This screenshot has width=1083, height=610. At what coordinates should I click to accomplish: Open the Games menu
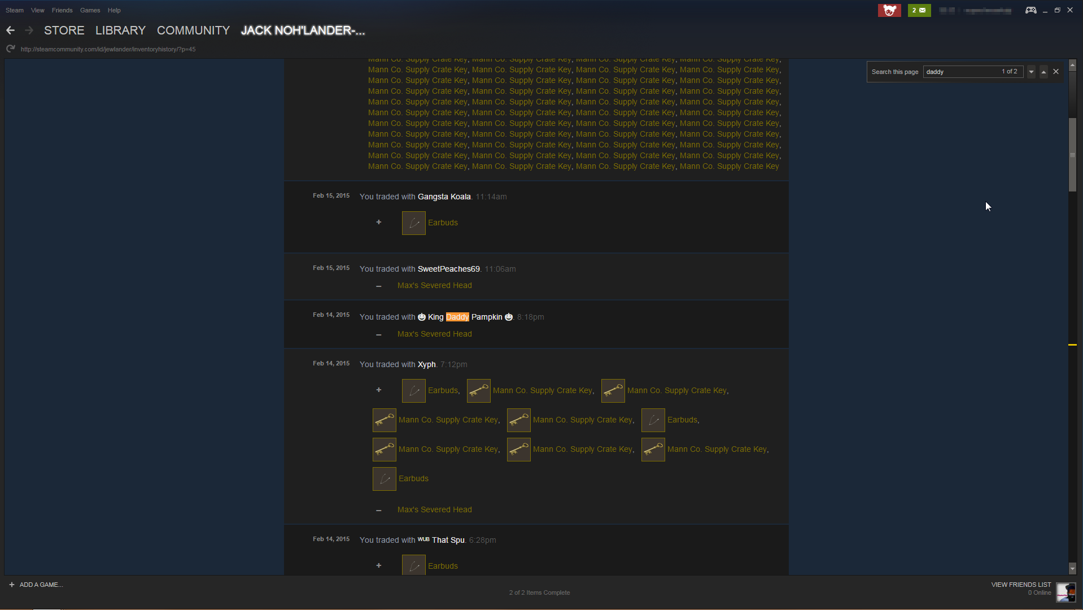pyautogui.click(x=90, y=10)
